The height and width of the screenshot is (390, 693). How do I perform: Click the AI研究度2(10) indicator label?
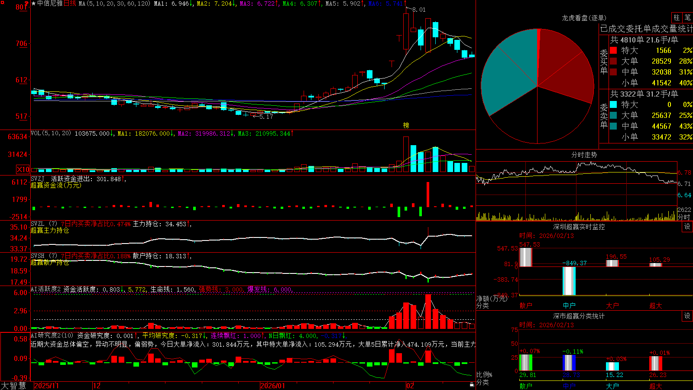coord(52,335)
